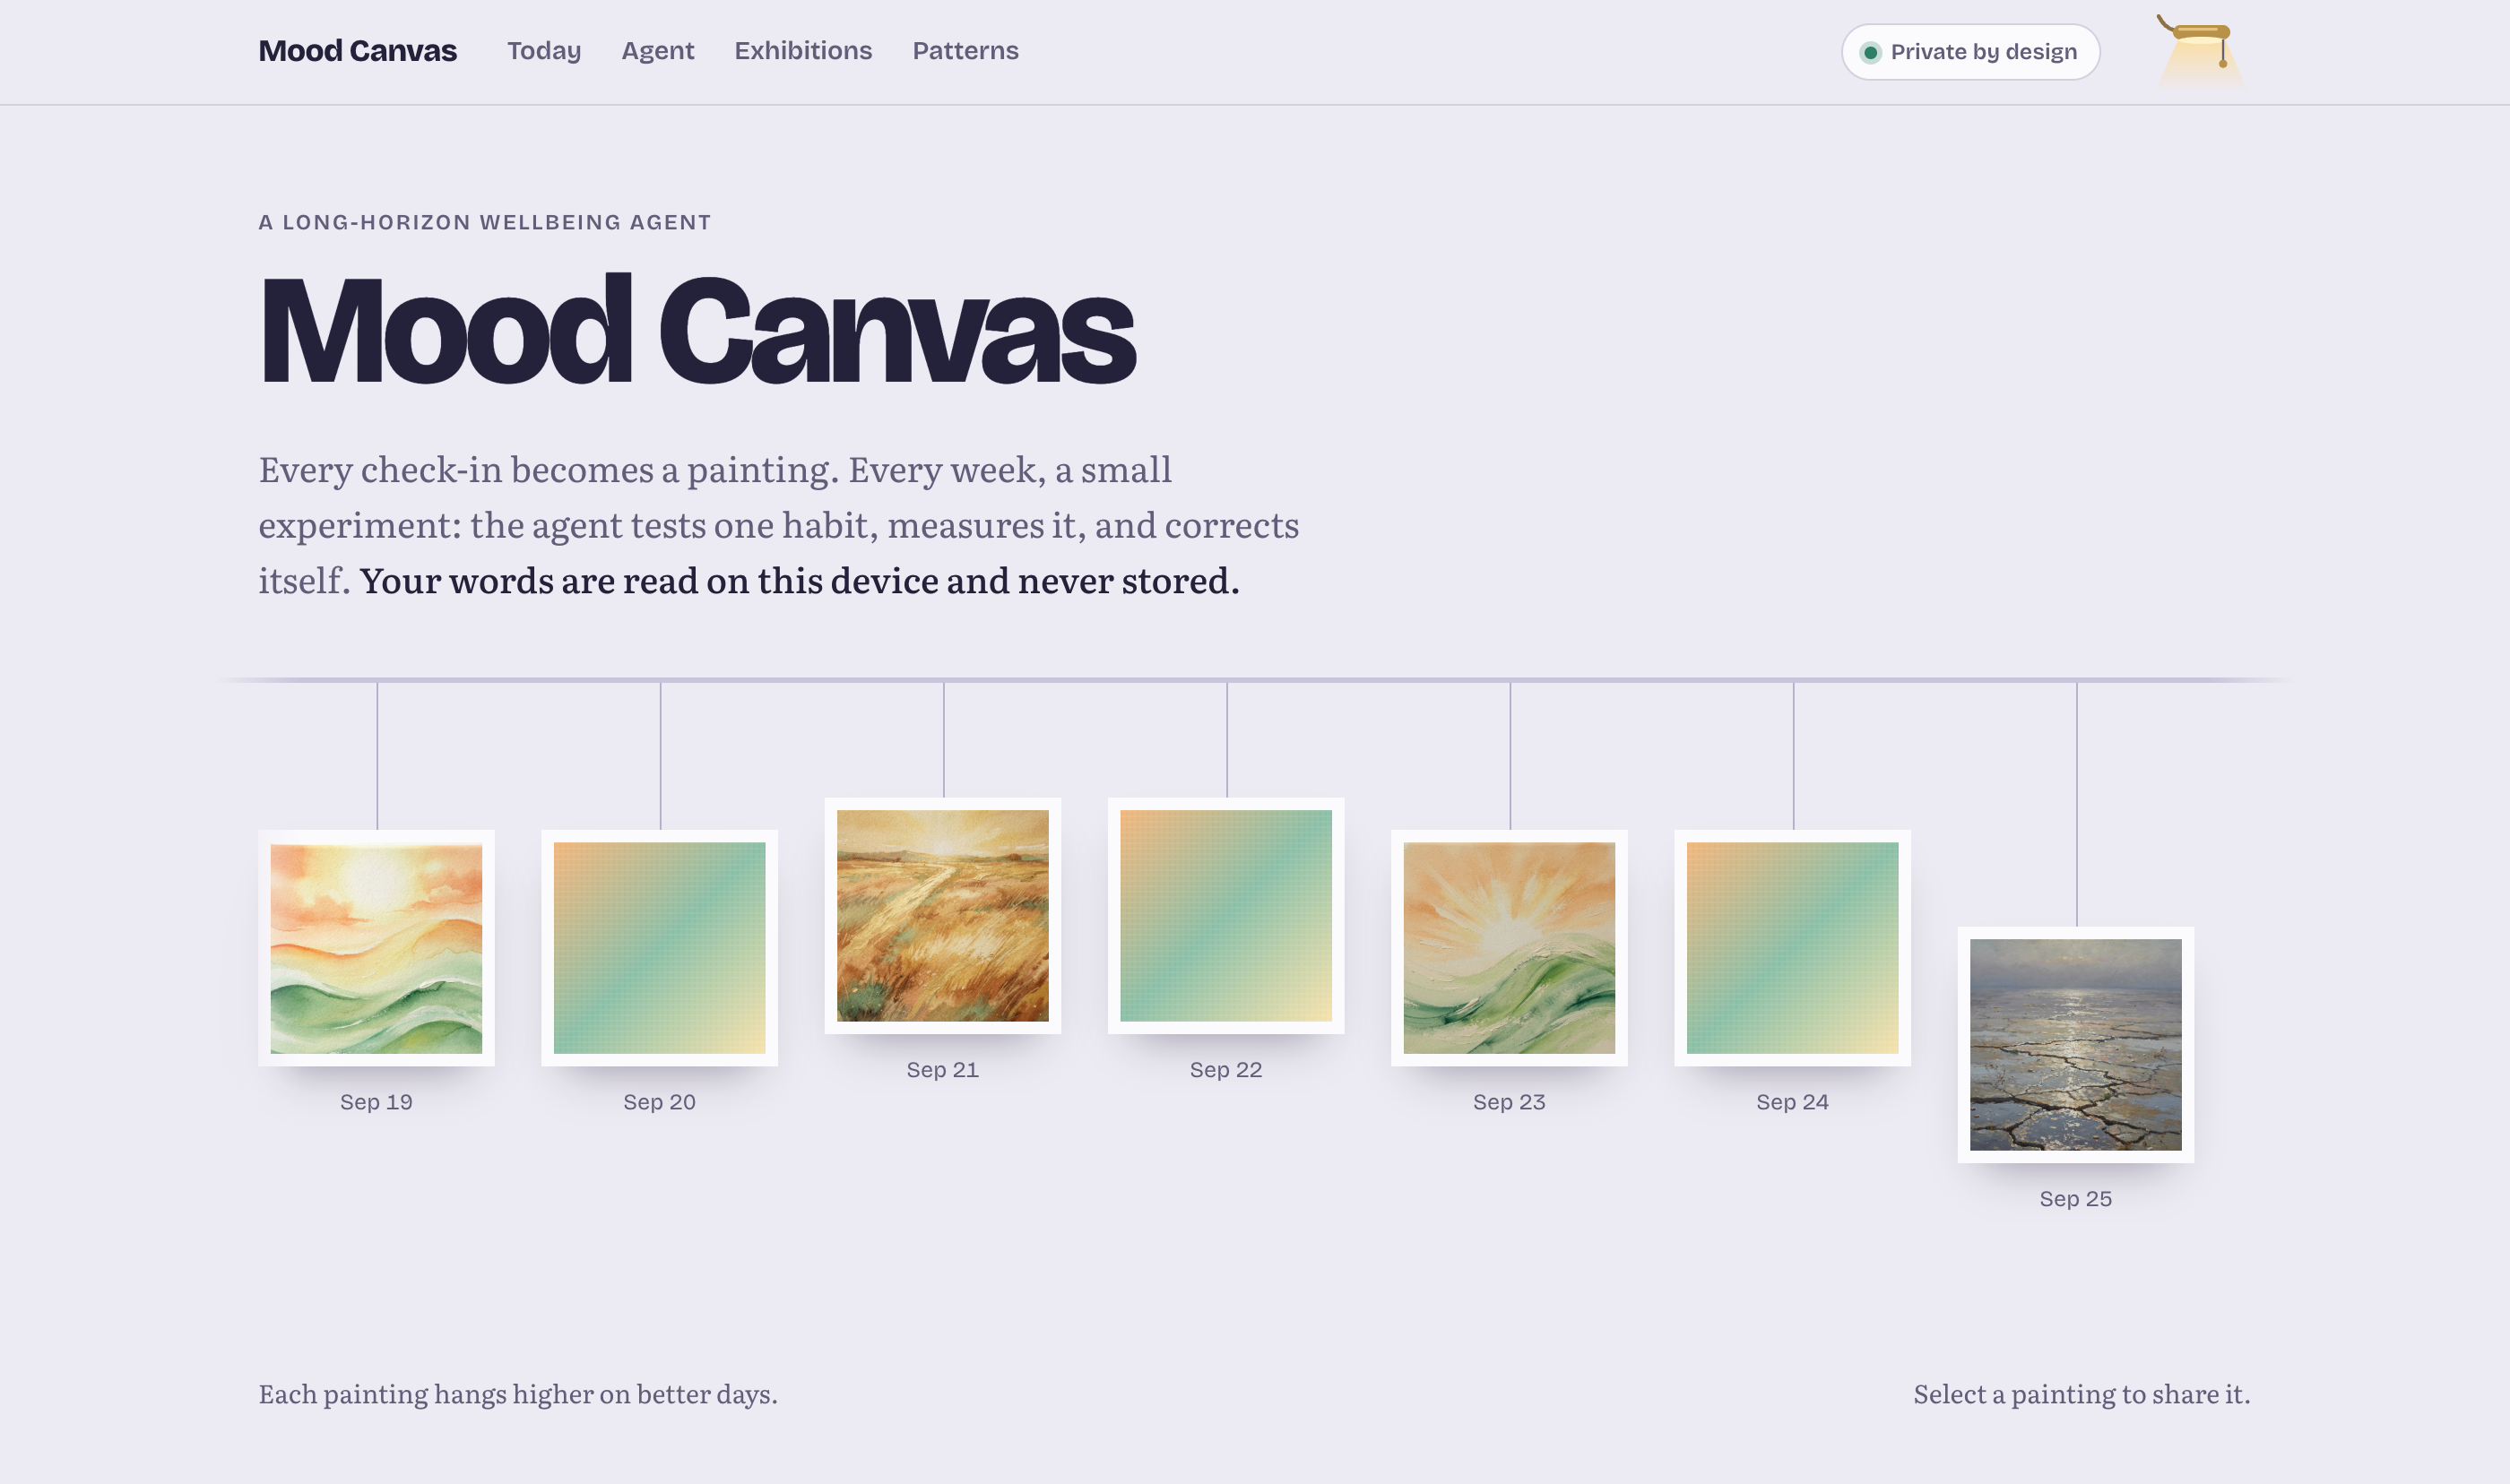The width and height of the screenshot is (2510, 1484).
Task: Go to the Today nav item
Action: point(544,51)
